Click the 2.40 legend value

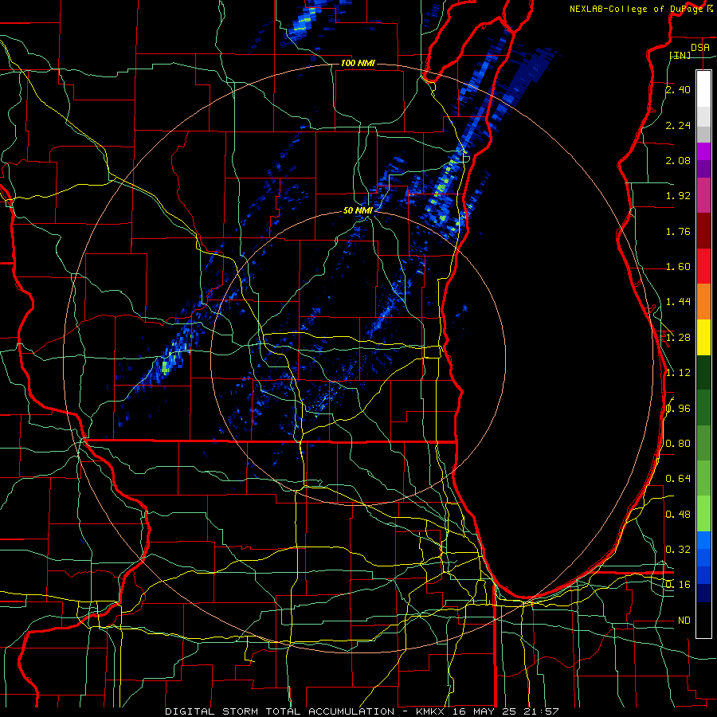point(678,89)
